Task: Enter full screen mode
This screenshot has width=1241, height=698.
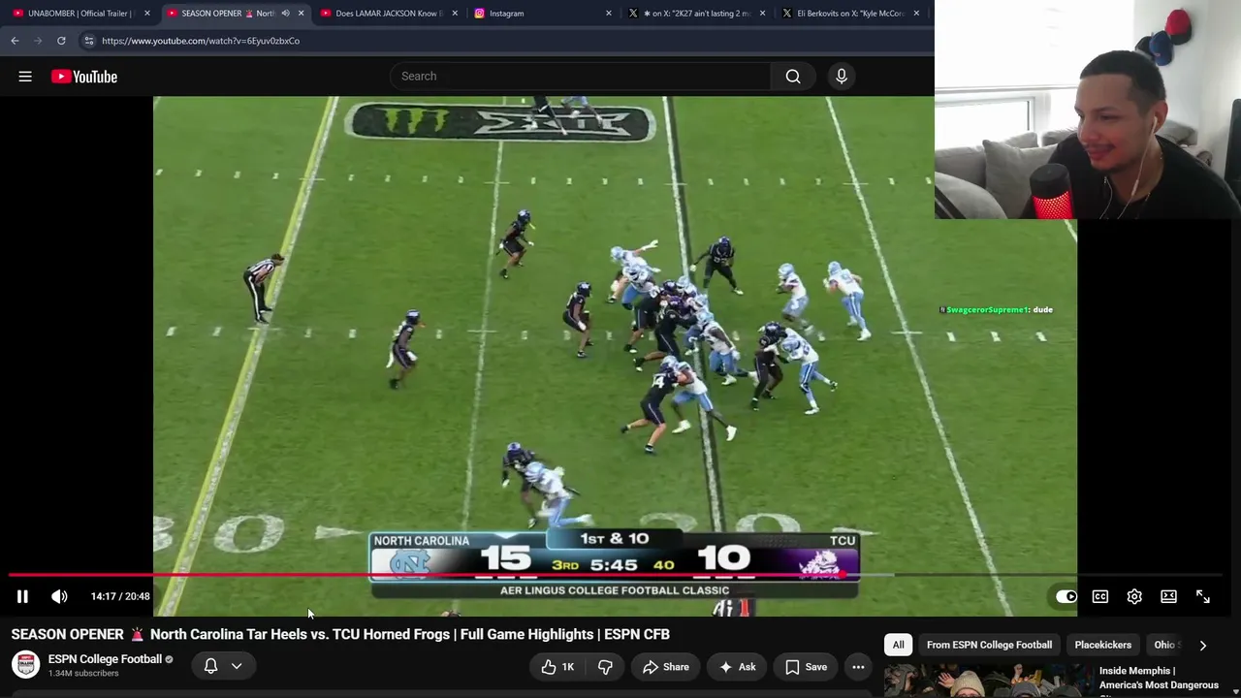Action: 1203,597
